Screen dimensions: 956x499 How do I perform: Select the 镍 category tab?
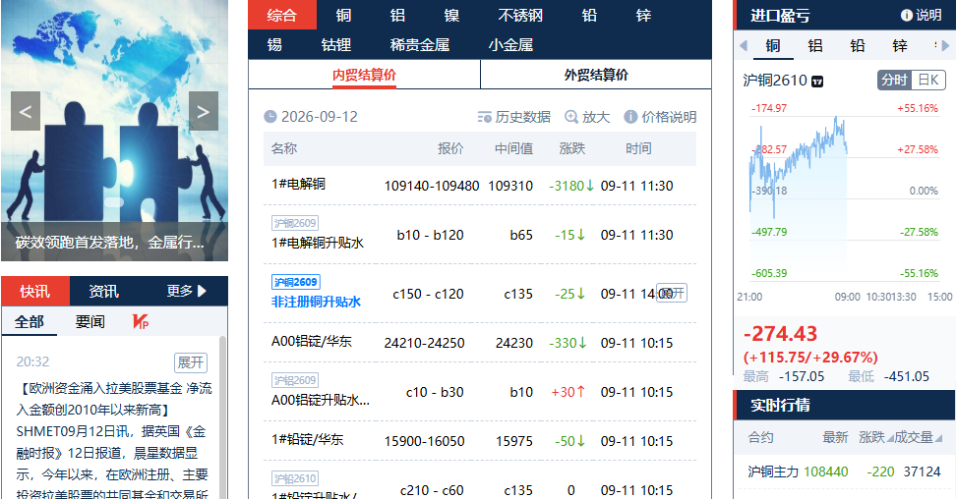pyautogui.click(x=451, y=16)
